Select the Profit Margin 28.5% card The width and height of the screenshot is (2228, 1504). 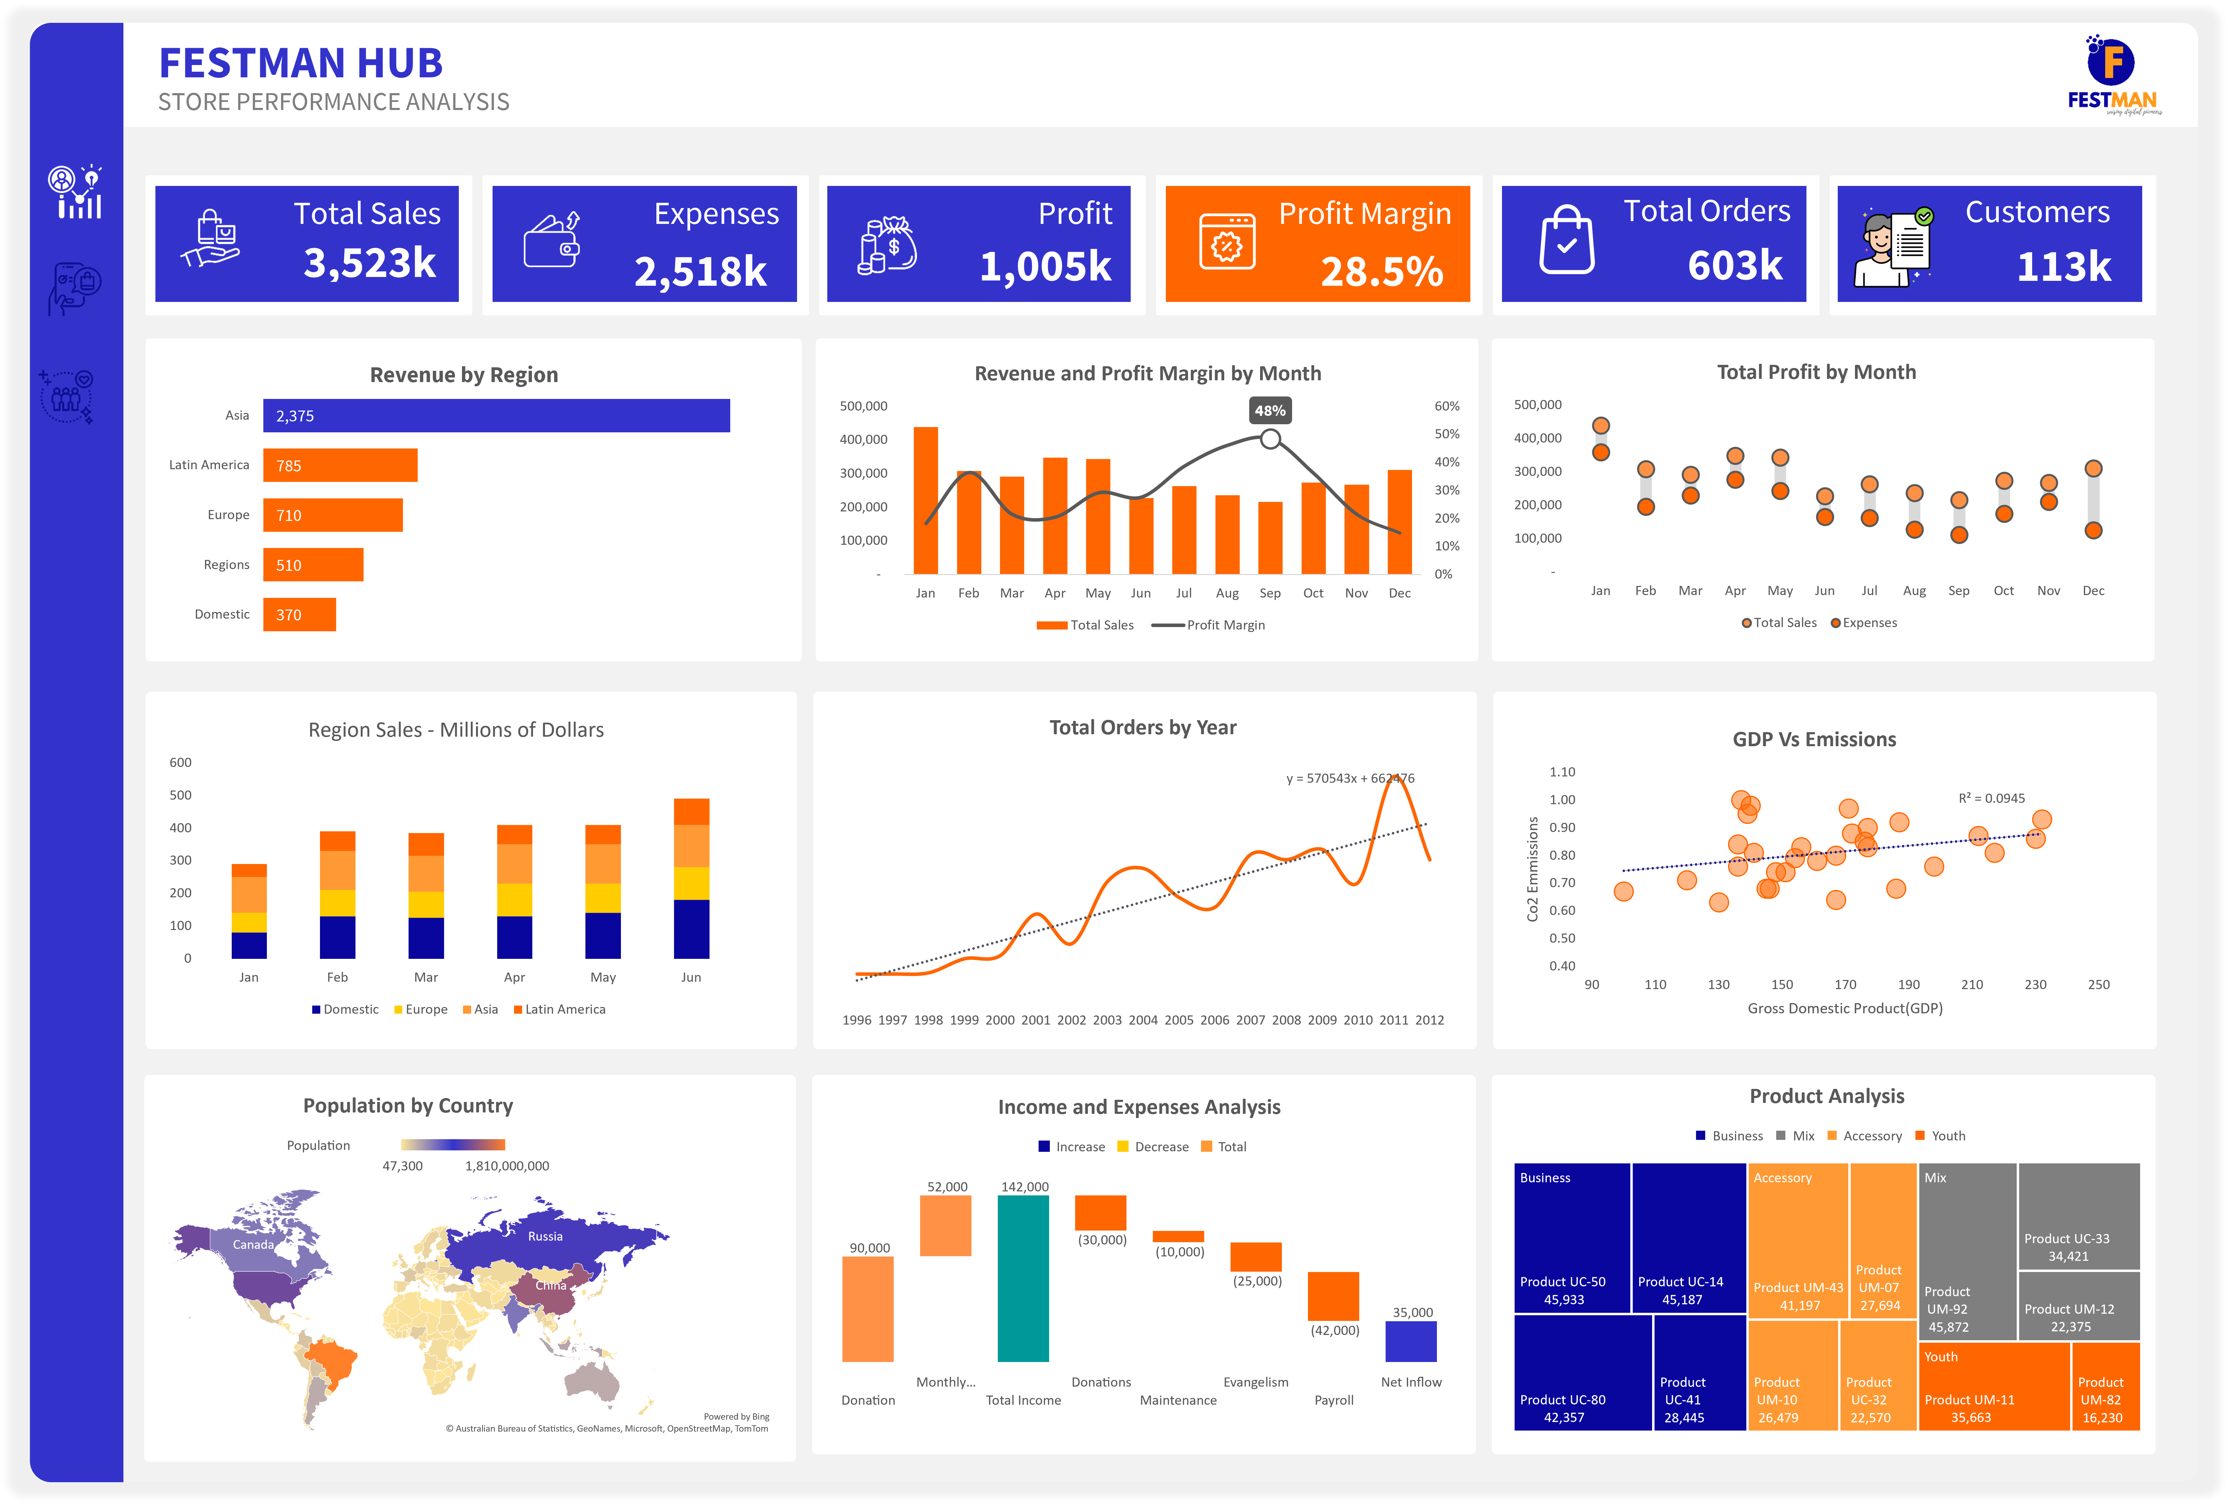(1317, 244)
